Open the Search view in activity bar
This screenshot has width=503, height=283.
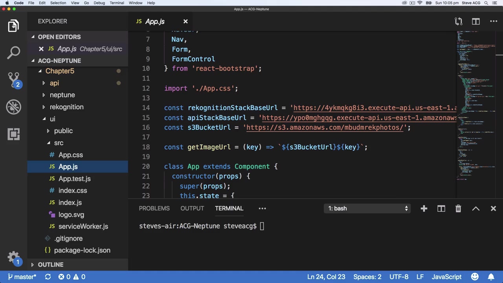[x=14, y=52]
